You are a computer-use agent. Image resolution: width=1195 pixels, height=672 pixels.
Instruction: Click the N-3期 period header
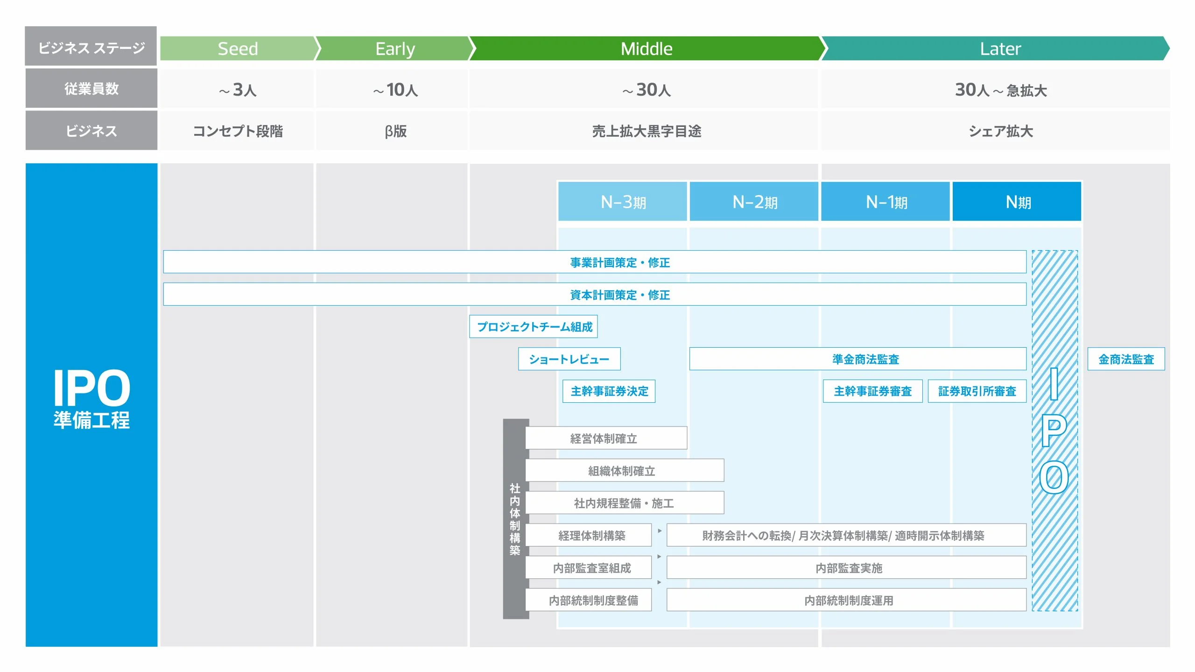(x=623, y=202)
